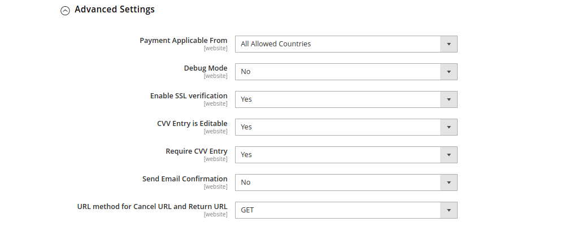565x226 pixels.
Task: Open the GET URL method select field
Action: [x=337, y=210]
